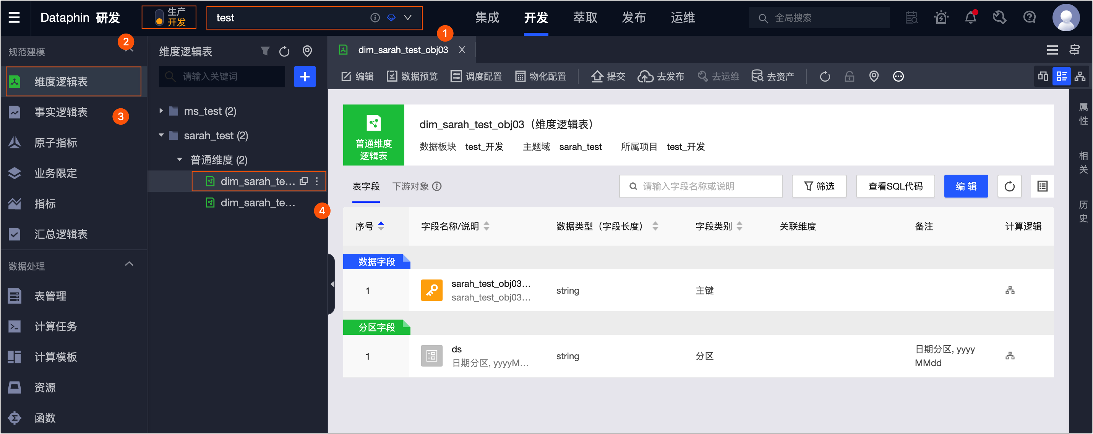Screen dimensions: 1093x434
Task: Click the 查看SQL代码 button
Action: click(x=895, y=187)
